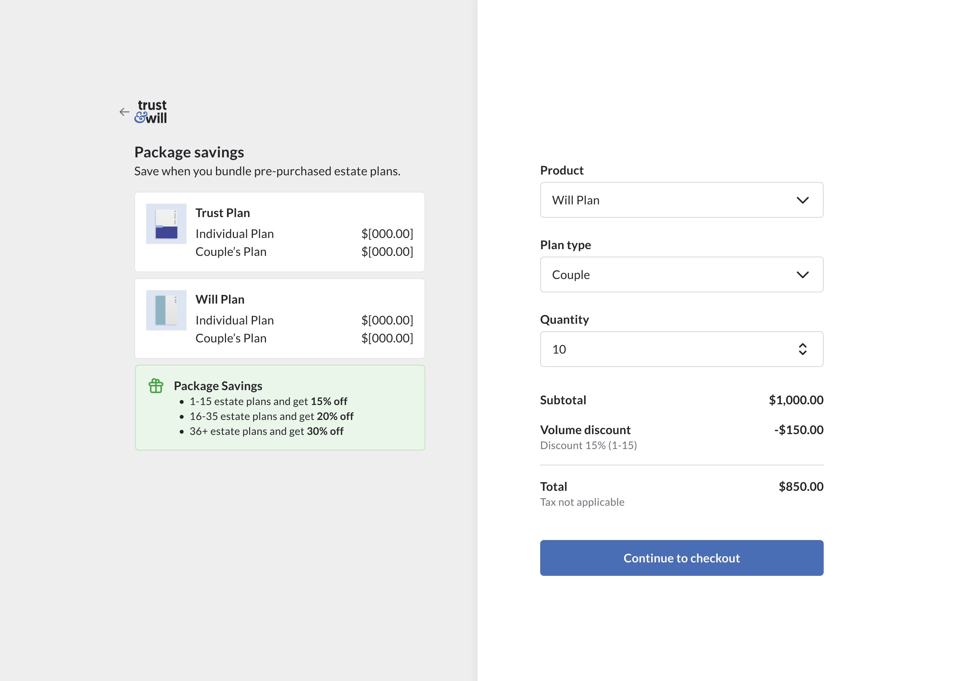Open the Product dropdown showing Will Plan

(682, 200)
